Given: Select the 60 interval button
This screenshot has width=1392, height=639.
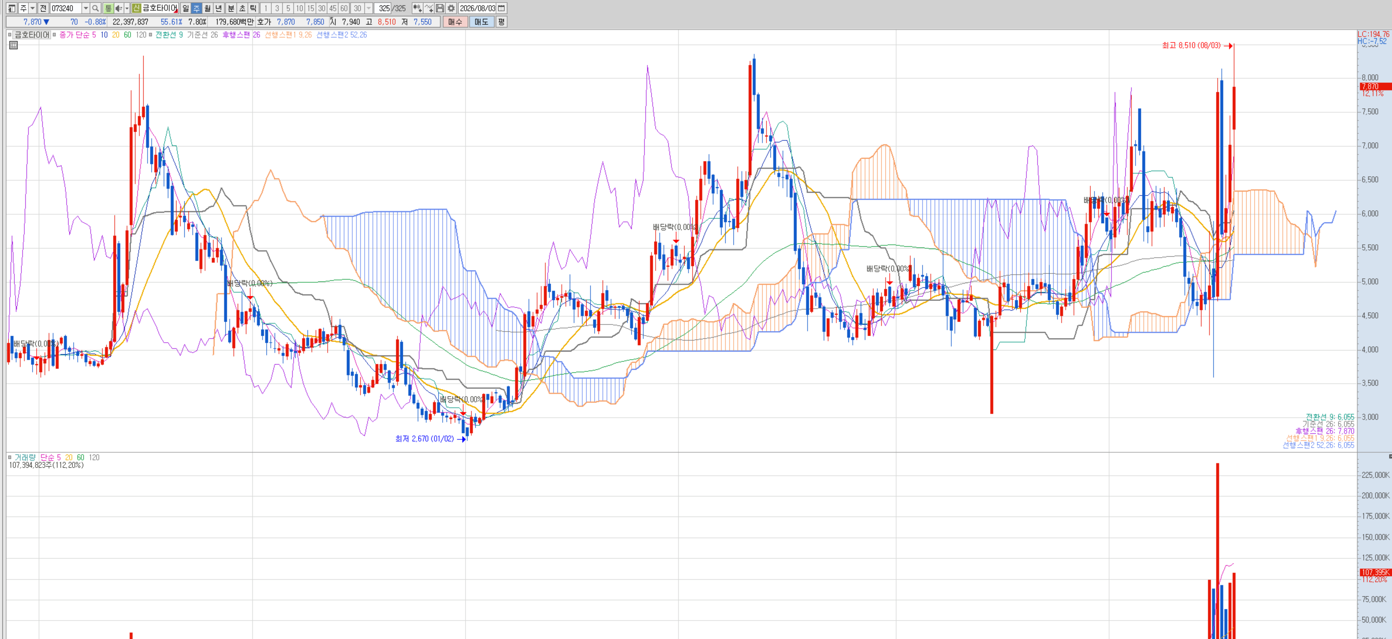Looking at the screenshot, I should 344,8.
